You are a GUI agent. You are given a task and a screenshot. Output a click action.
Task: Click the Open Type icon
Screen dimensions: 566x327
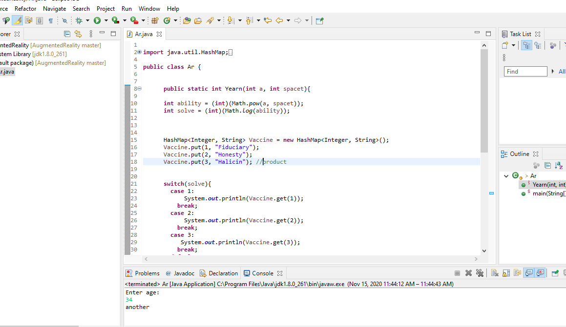tap(187, 20)
